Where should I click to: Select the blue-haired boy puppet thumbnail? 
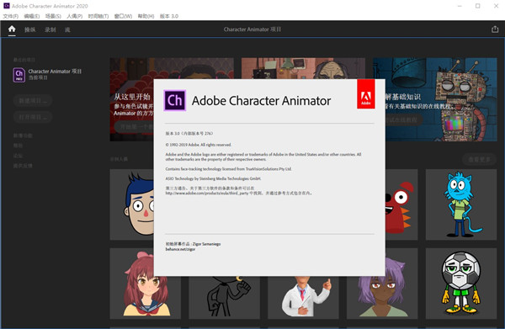[x=132, y=204]
